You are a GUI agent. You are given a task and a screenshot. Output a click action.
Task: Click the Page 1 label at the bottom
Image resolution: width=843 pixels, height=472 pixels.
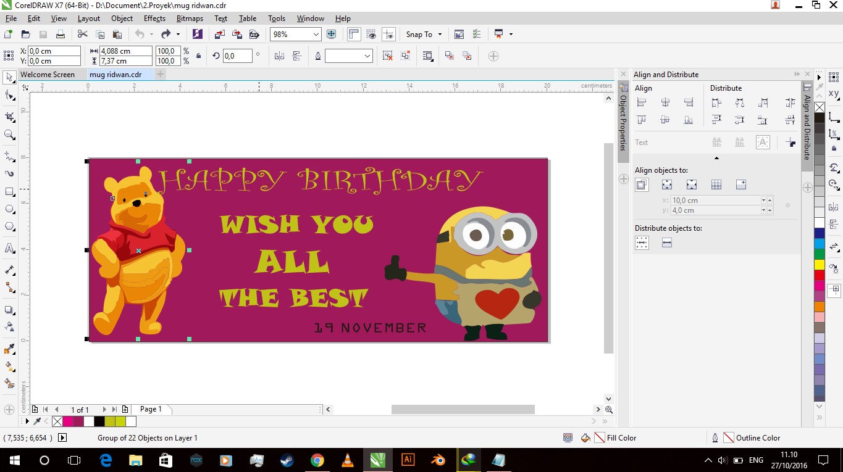150,408
